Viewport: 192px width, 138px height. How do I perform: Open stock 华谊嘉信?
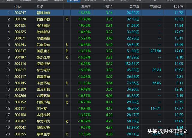click(43, 38)
